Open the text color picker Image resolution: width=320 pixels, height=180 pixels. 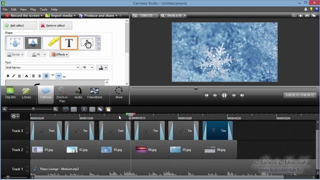point(102,67)
